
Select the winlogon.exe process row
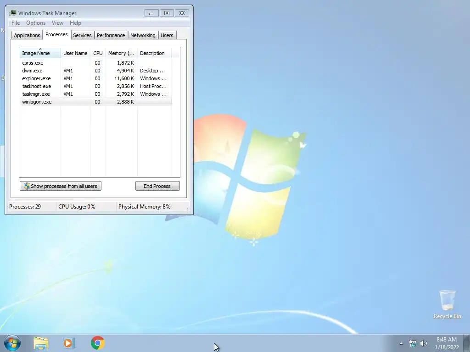click(95, 102)
